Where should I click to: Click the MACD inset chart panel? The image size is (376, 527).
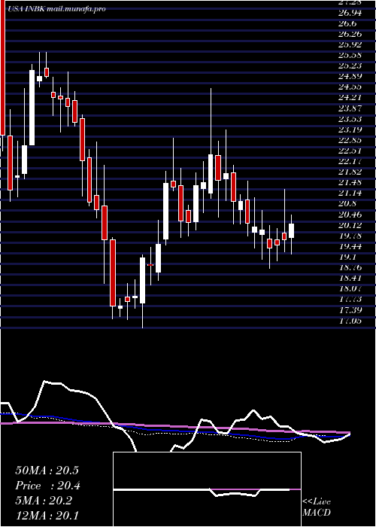(207, 489)
